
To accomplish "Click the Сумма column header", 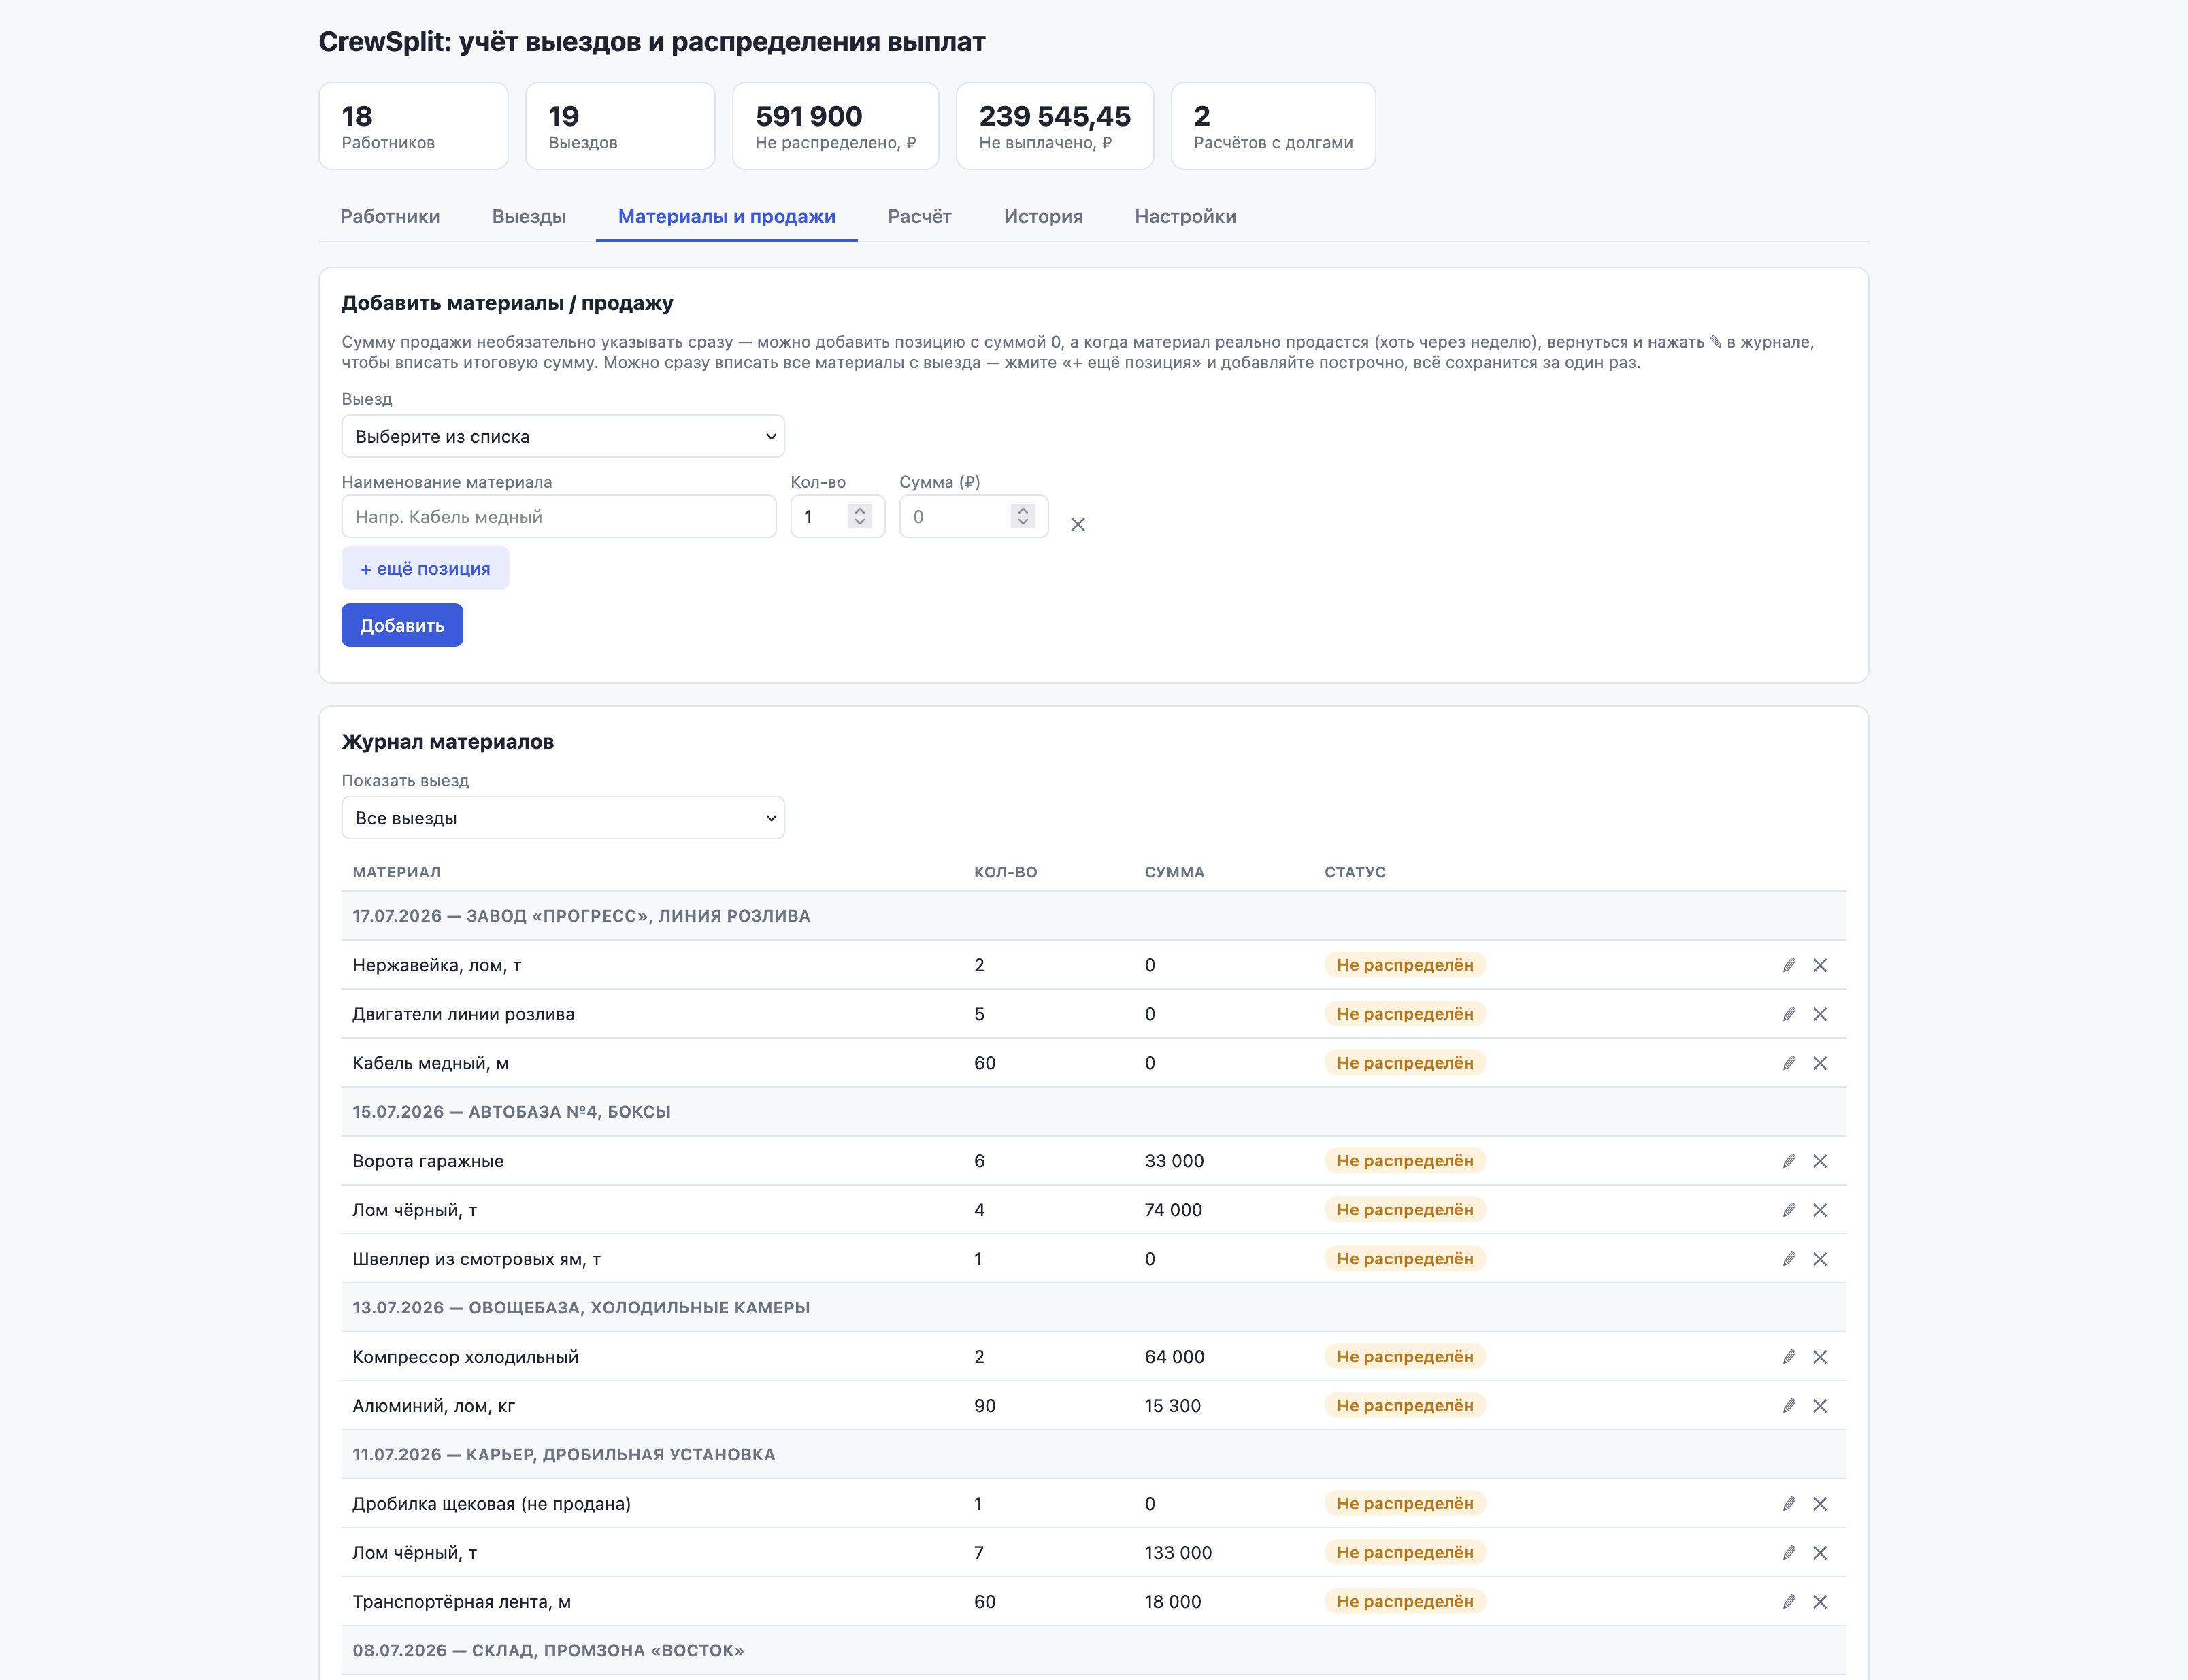I will [x=1175, y=872].
